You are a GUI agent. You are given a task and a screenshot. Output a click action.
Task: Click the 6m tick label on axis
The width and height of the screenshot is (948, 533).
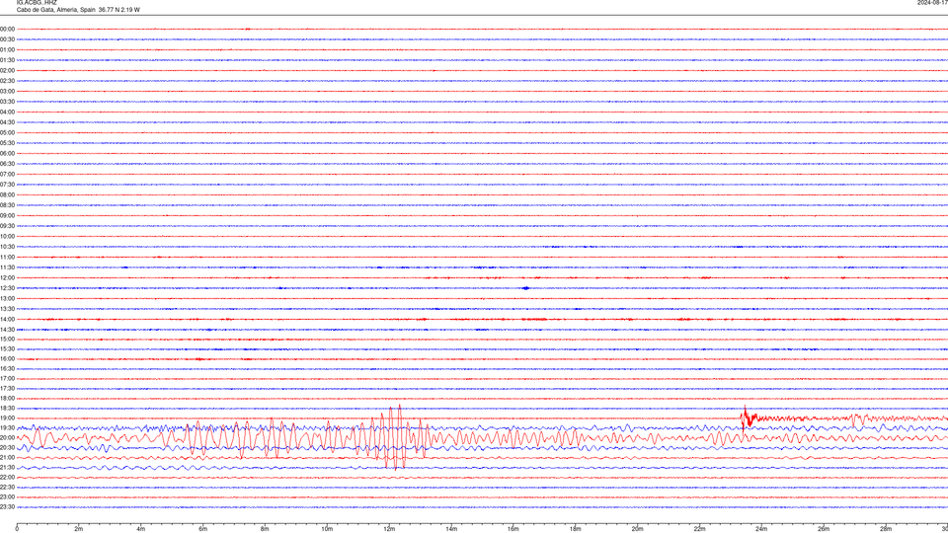pyautogui.click(x=203, y=529)
